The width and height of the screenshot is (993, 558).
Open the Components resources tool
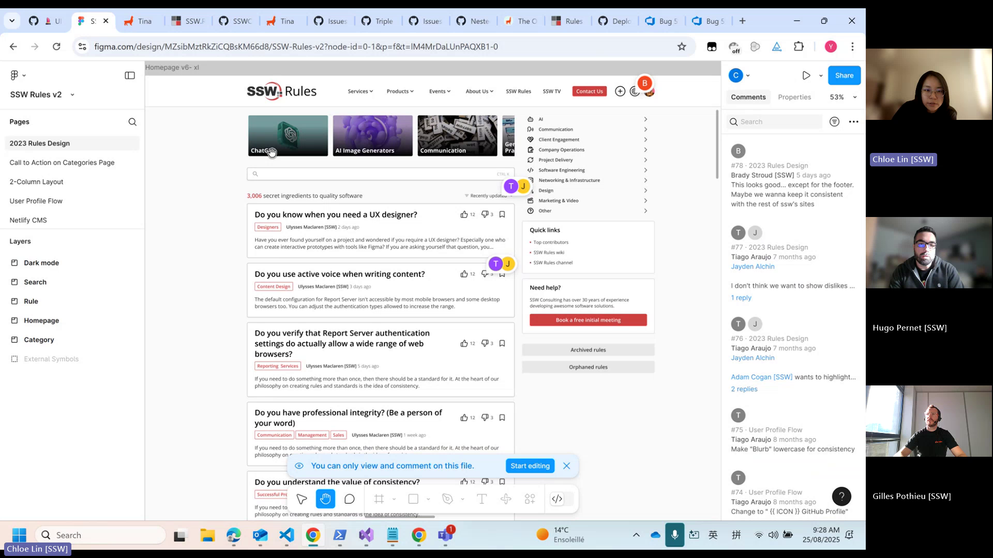(530, 499)
